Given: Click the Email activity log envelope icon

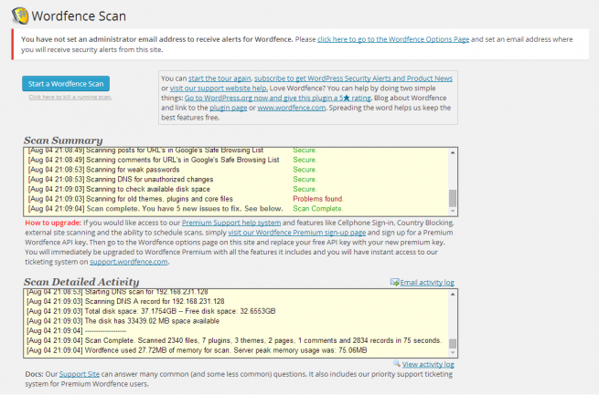Looking at the screenshot, I should point(395,282).
